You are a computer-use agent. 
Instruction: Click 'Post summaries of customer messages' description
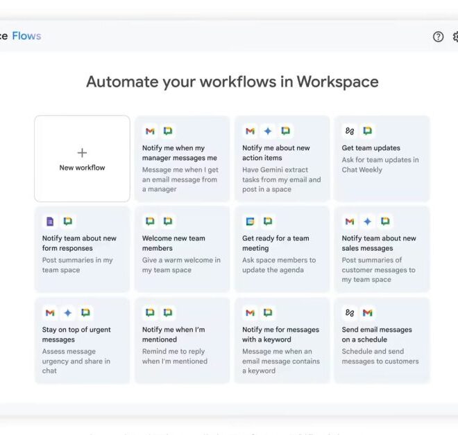(x=379, y=269)
